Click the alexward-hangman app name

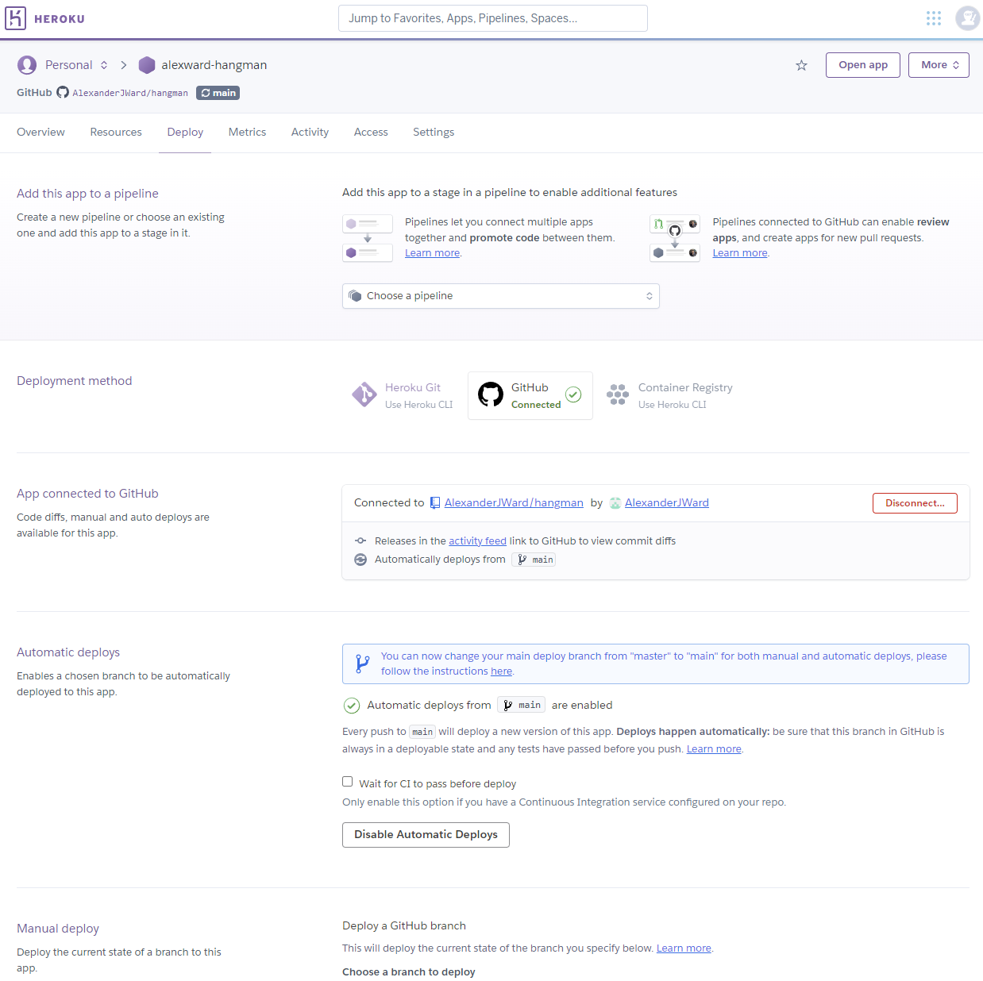pos(214,65)
